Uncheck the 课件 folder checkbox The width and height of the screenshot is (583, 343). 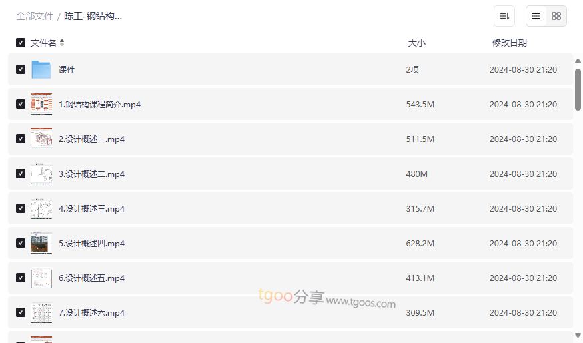pos(21,69)
